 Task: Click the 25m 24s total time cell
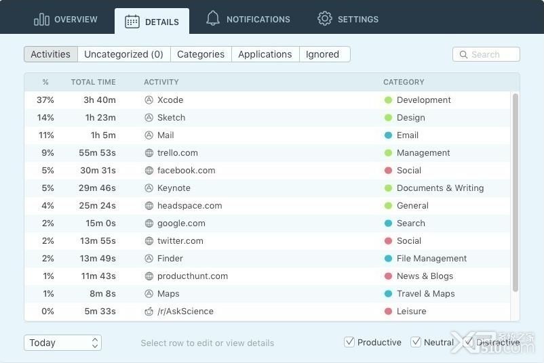click(98, 206)
